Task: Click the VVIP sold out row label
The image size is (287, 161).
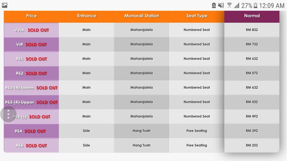Action: [x=31, y=30]
